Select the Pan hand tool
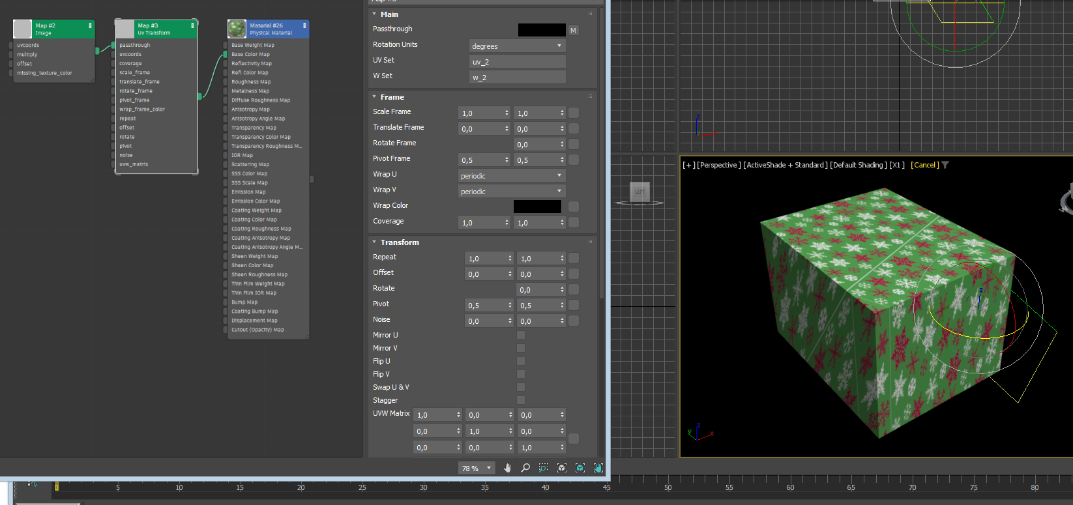 pos(507,468)
